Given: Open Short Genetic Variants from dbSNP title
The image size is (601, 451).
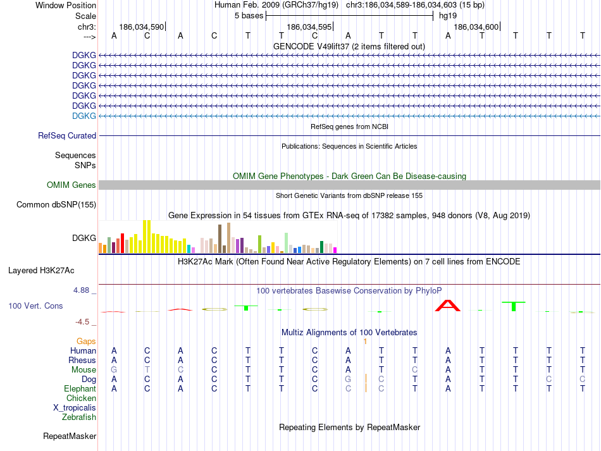Looking at the screenshot, I should [349, 195].
